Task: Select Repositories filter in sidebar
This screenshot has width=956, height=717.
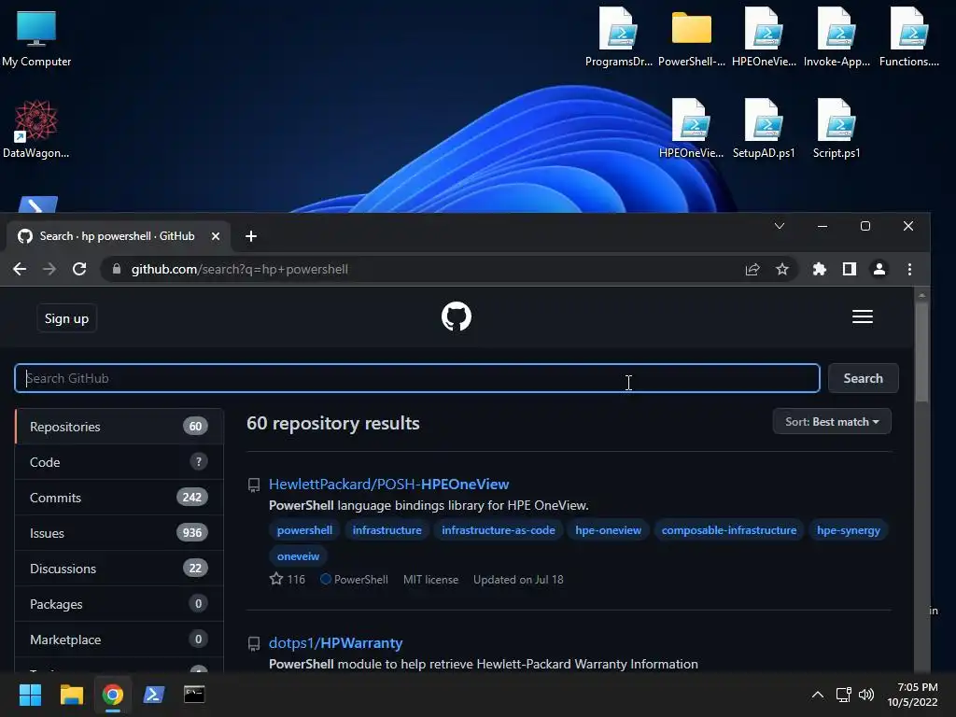Action: click(119, 426)
